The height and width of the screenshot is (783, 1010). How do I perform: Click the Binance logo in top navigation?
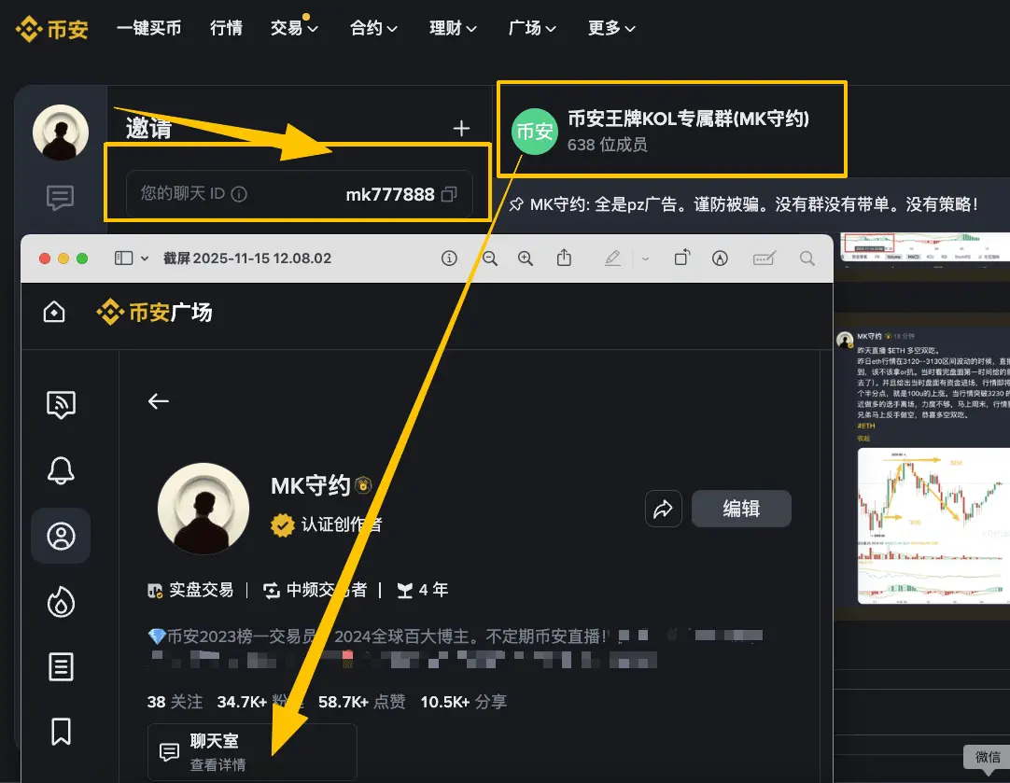(x=52, y=29)
